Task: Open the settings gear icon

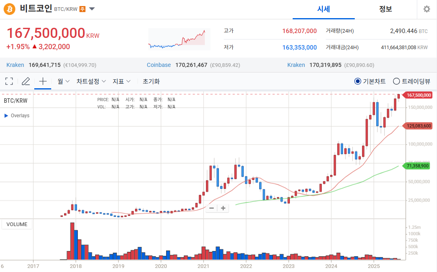Action: click(427, 9)
